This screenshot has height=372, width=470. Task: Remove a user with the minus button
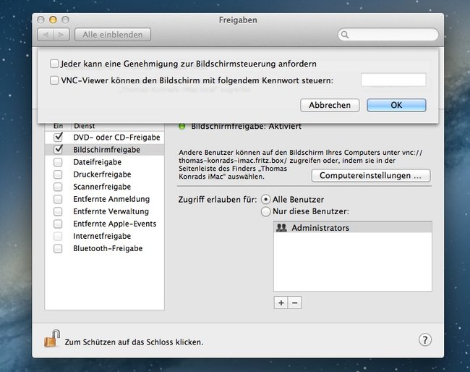pos(294,303)
